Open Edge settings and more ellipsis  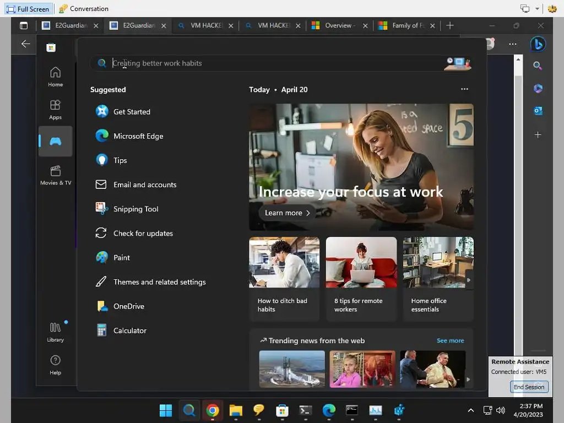coord(513,44)
